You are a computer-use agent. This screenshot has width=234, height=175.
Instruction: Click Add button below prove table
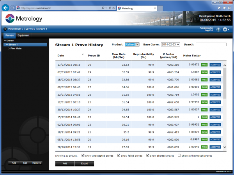[x=65, y=164]
